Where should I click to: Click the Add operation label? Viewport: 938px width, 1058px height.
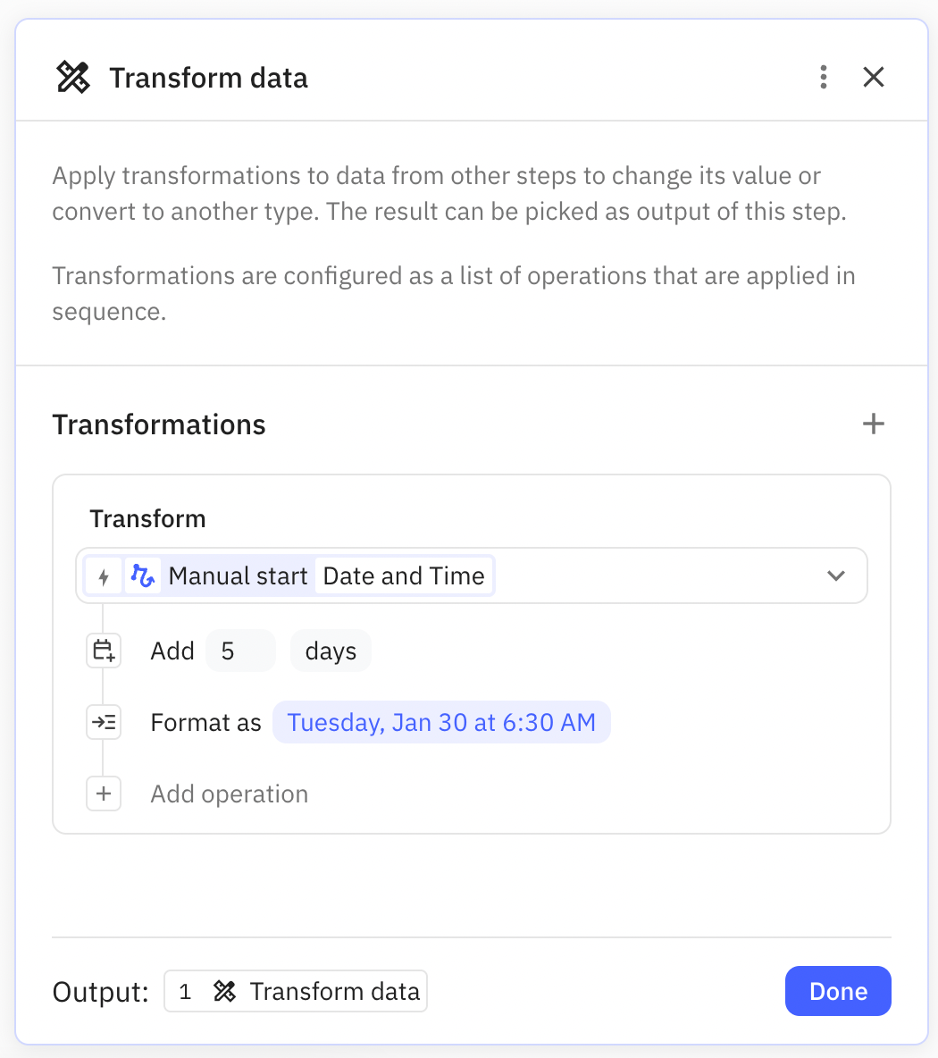[229, 793]
